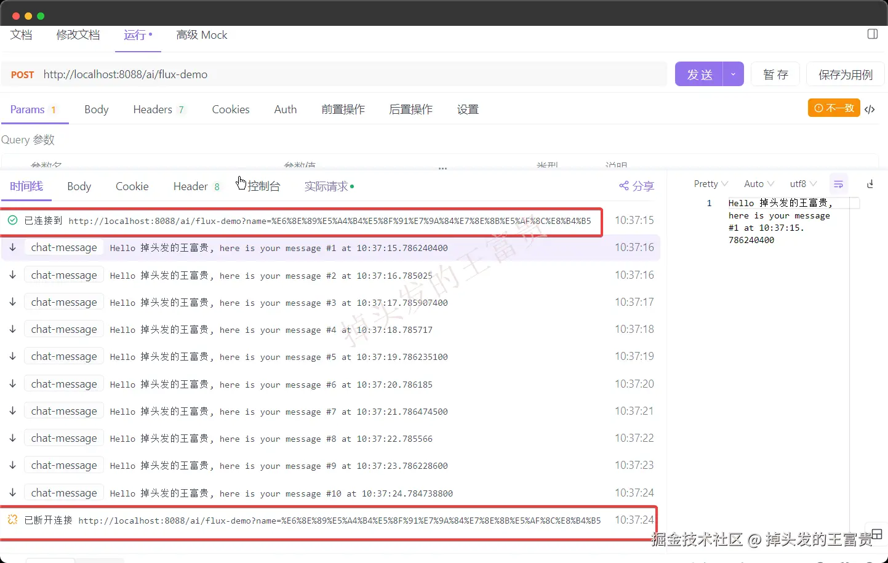
Task: Select the POST method selector
Action: coord(22,74)
